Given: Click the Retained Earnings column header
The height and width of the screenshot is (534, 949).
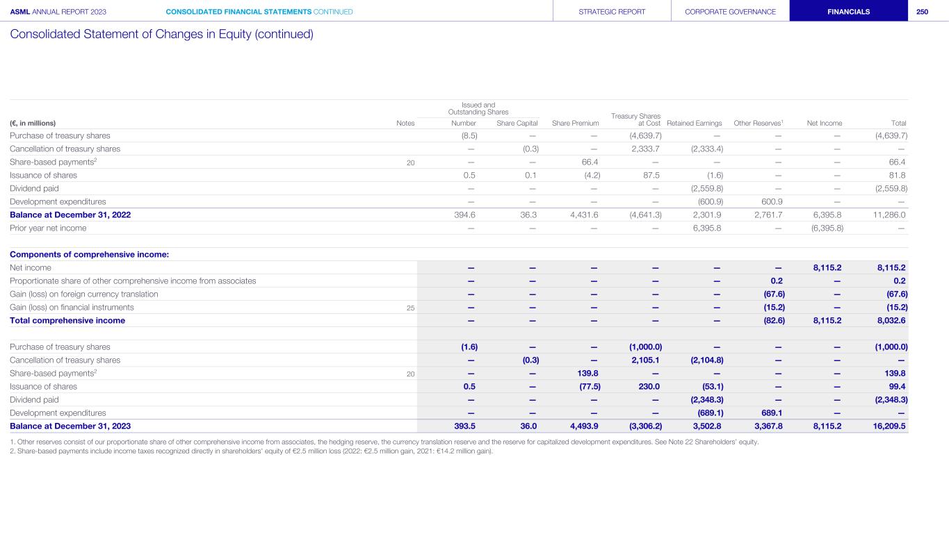Looking at the screenshot, I should 695,124.
